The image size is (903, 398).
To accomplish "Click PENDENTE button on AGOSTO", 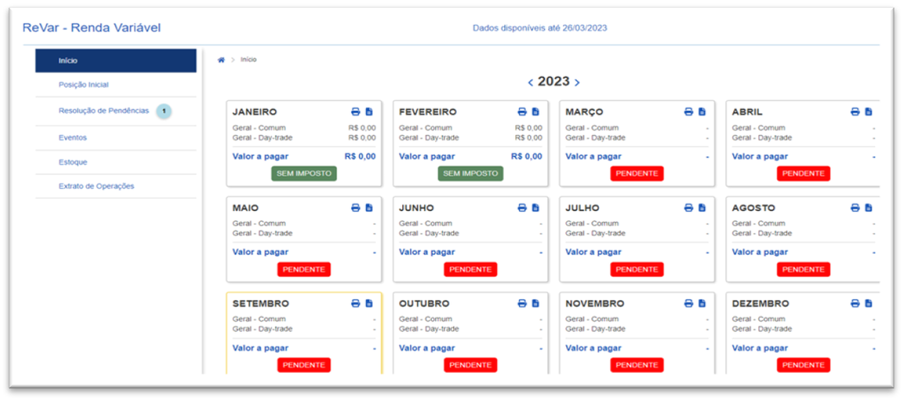I will (803, 269).
